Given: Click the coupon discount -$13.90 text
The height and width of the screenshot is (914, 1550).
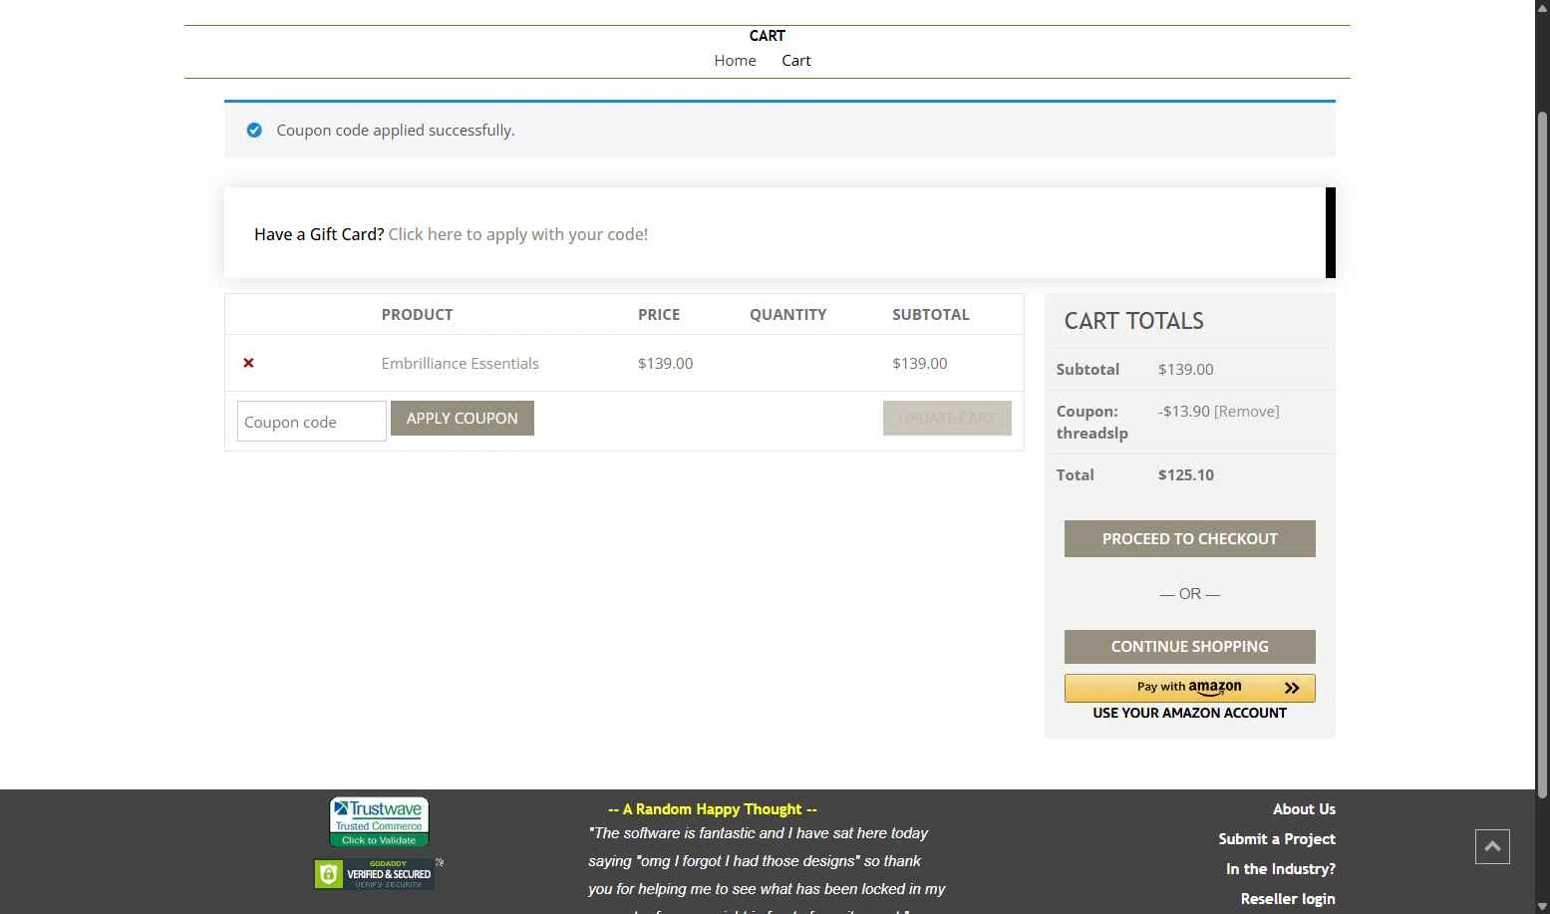Looking at the screenshot, I should (1183, 412).
